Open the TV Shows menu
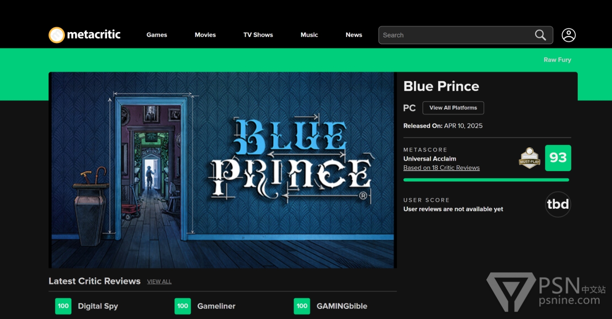This screenshot has height=319, width=612. [x=258, y=35]
